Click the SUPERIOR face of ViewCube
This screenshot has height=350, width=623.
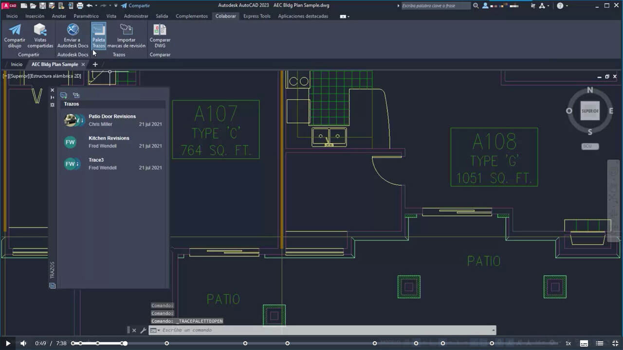[x=590, y=111]
